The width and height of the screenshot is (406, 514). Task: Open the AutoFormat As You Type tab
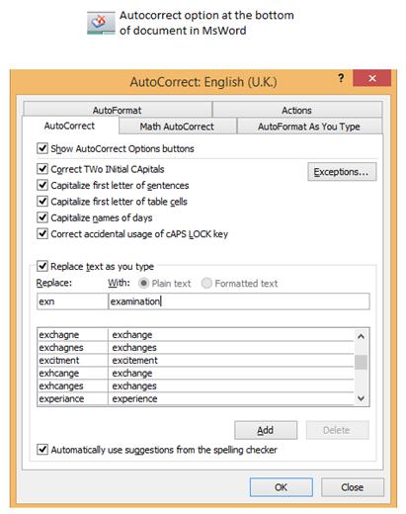point(309,127)
